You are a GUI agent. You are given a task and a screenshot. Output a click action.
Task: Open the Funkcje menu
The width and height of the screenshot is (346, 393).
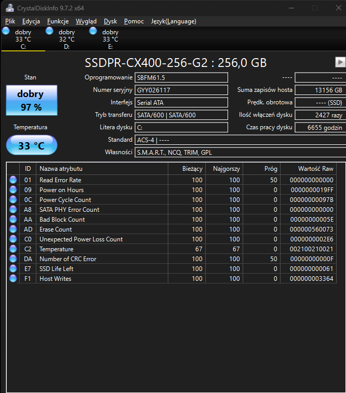coord(58,21)
